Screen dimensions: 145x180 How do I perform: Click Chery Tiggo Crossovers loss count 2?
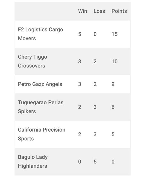[x=95, y=61]
